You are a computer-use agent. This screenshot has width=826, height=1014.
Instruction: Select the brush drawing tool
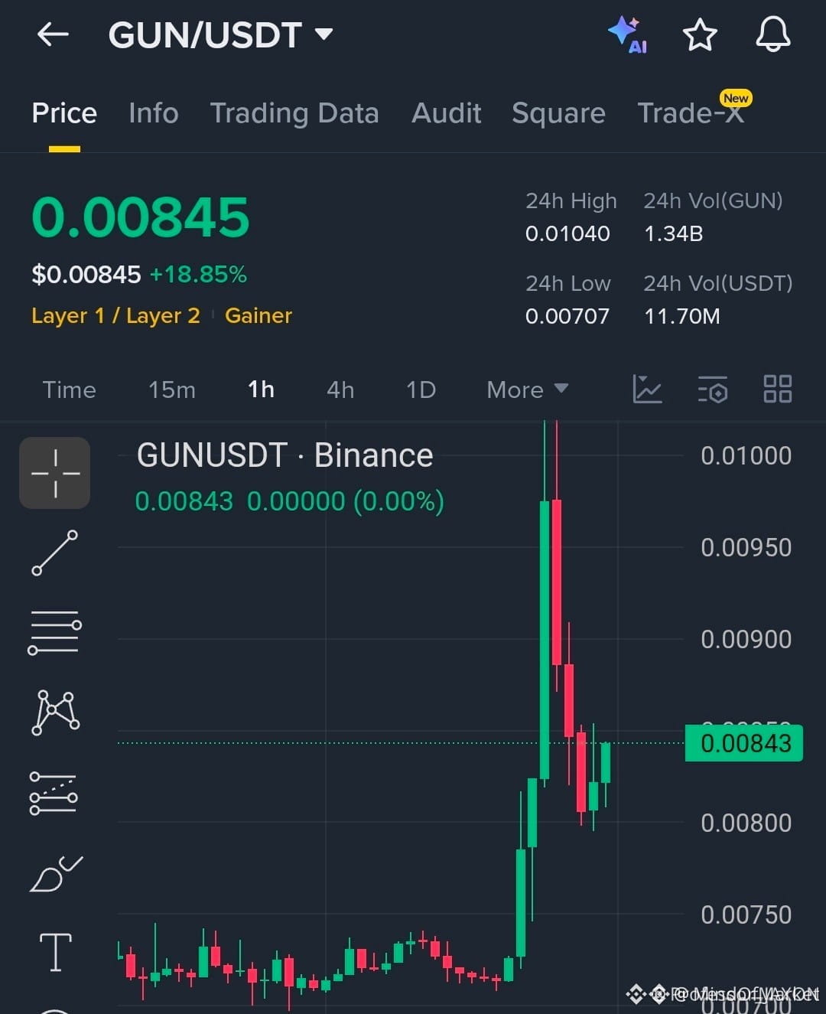click(x=55, y=874)
